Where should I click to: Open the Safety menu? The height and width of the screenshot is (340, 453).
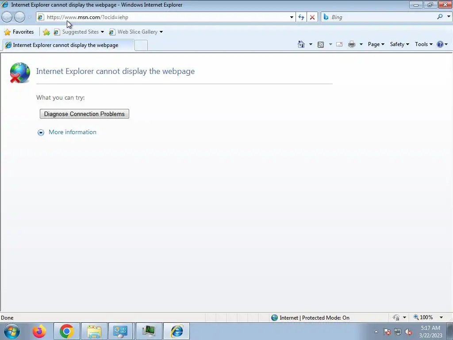(399, 44)
